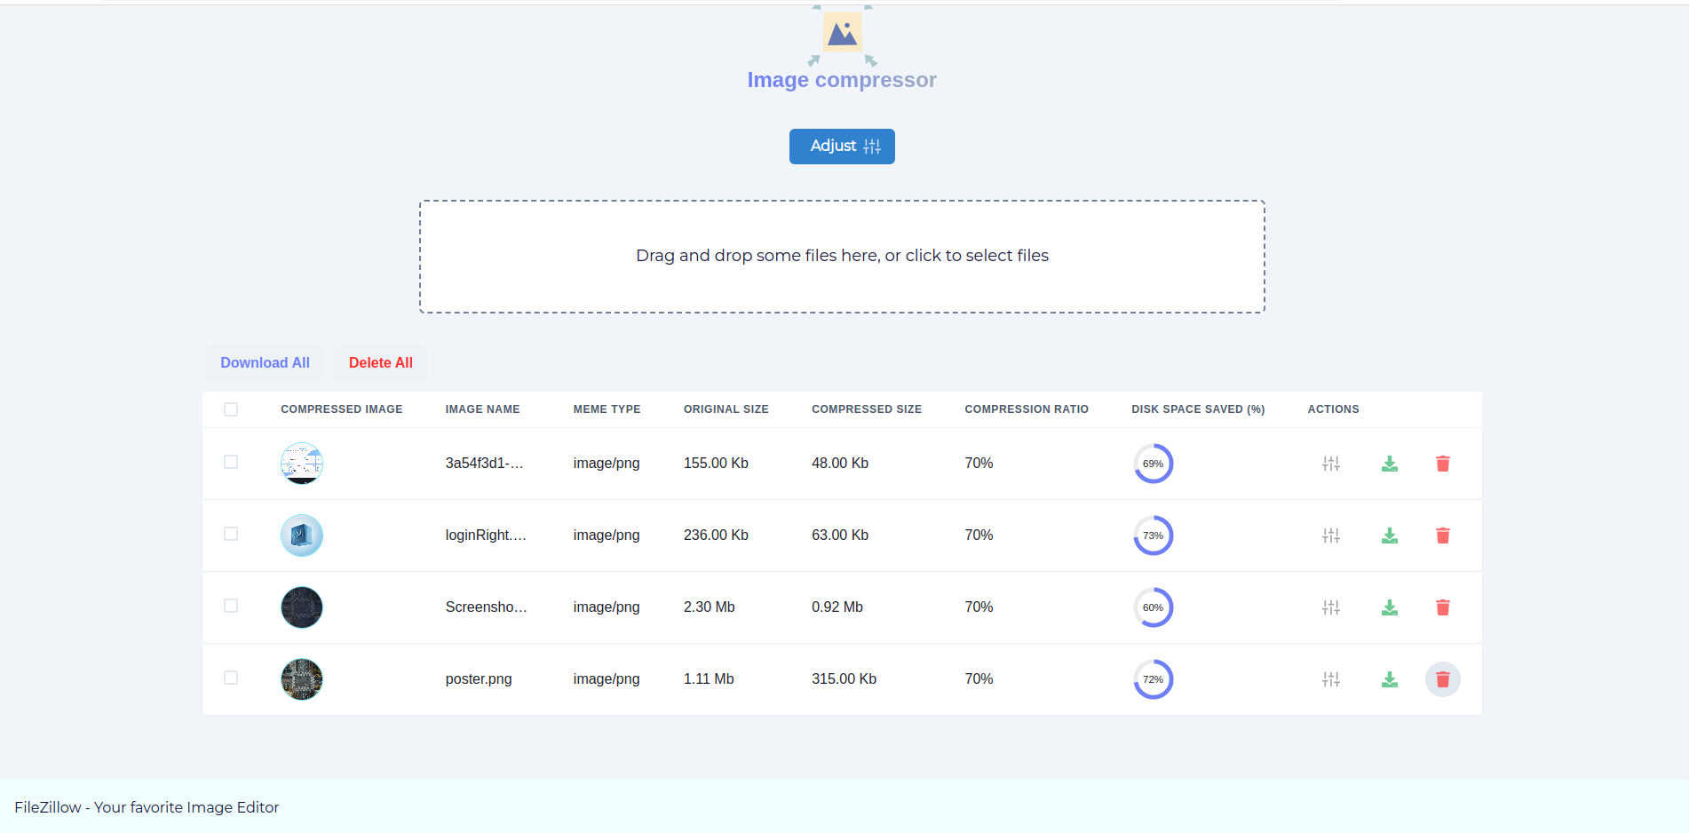Delete poster.png from the list
1689x833 pixels.
pos(1442,678)
